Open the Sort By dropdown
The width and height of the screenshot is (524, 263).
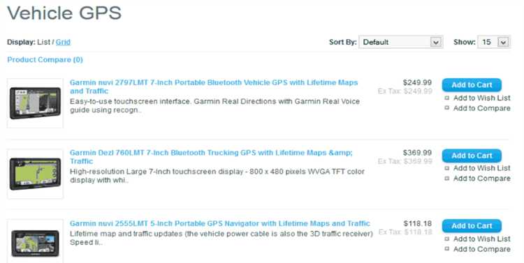401,42
